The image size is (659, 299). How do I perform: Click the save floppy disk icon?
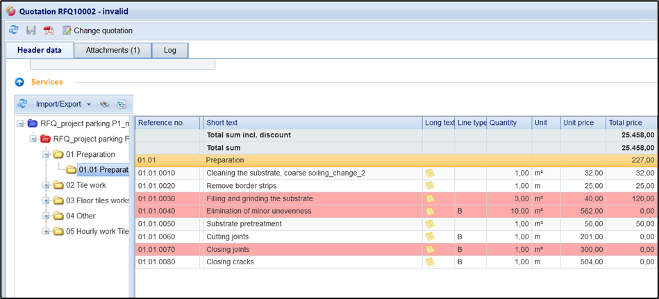coord(31,31)
